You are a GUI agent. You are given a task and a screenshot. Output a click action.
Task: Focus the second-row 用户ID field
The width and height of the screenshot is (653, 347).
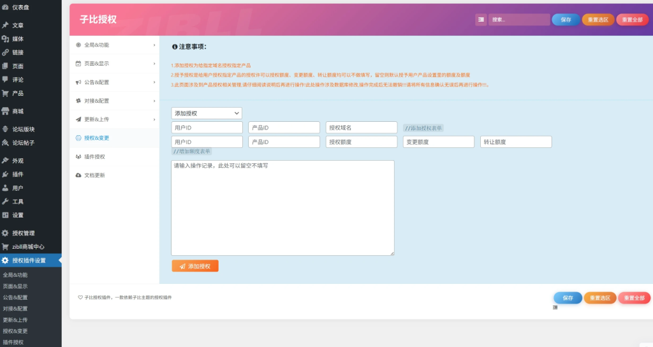207,142
